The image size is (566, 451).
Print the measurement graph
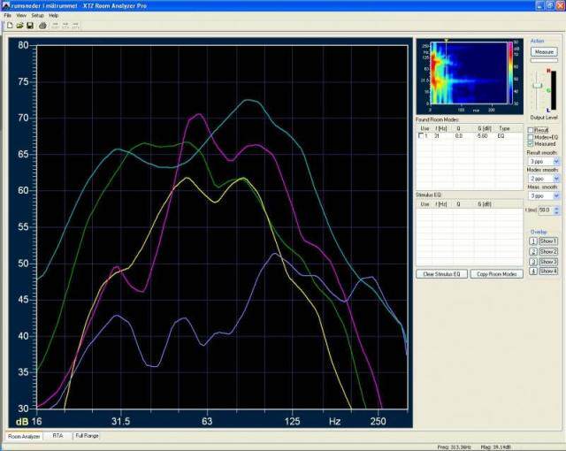[42, 26]
